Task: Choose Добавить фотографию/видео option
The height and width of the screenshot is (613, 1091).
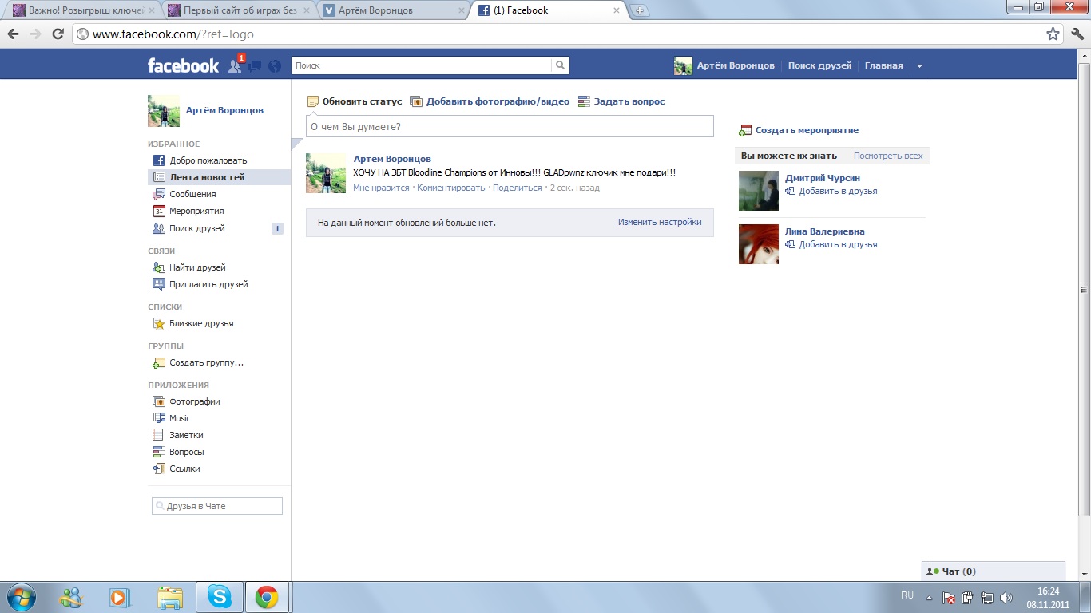Action: coord(498,101)
